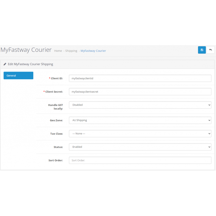Click into the Sort Order input field
Image resolution: width=216 pixels, height=216 pixels.
click(140, 160)
